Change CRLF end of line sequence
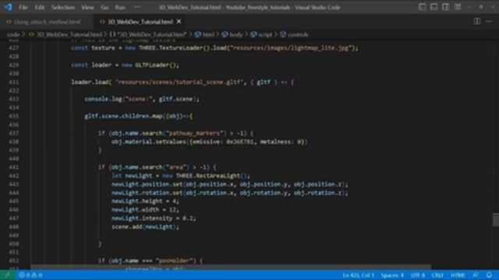Screen dimensions: 499x280 (437, 275)
